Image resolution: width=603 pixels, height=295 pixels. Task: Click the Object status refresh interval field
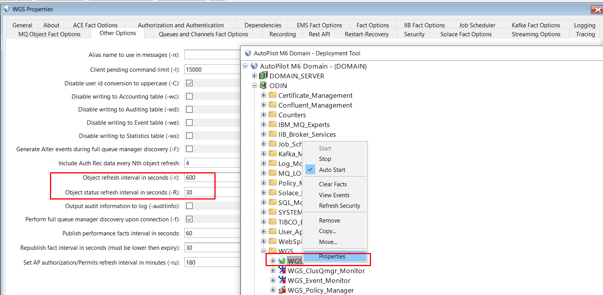[x=212, y=193]
